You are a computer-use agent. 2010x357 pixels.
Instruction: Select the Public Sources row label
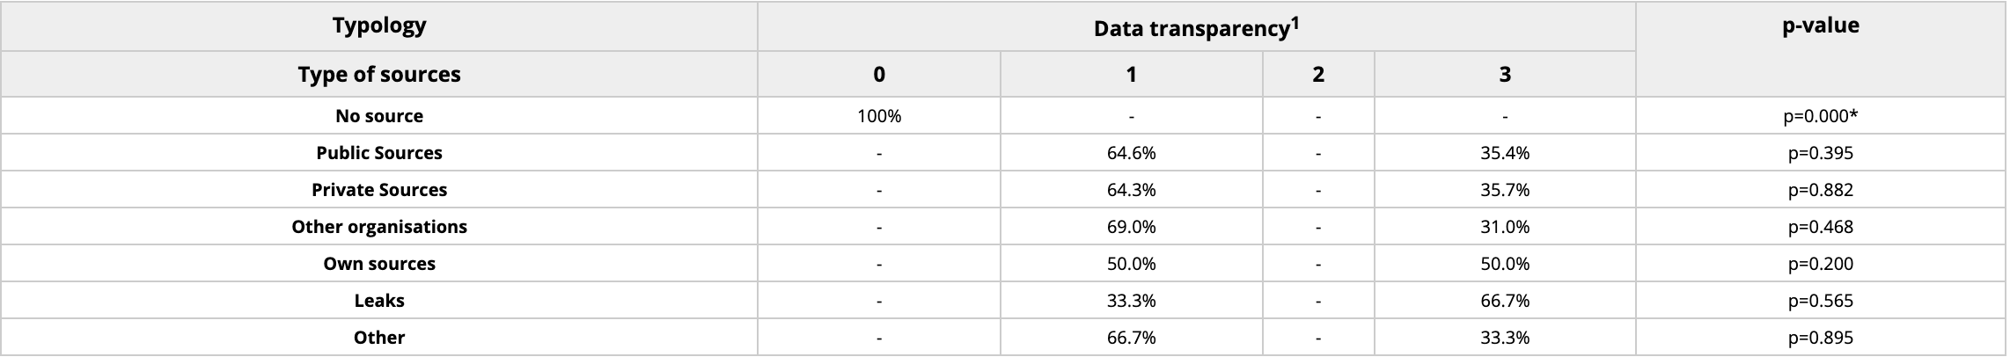pos(379,153)
